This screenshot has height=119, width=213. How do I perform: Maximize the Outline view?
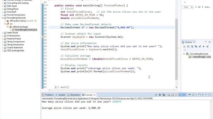pyautogui.click(x=209, y=42)
